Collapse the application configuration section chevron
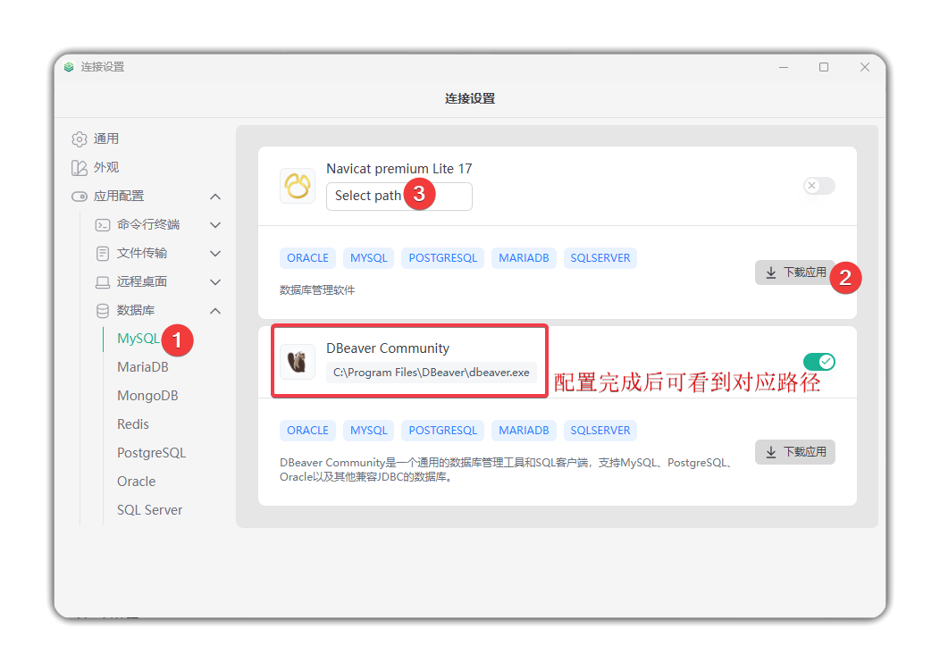The width and height of the screenshot is (940, 654). 215,197
